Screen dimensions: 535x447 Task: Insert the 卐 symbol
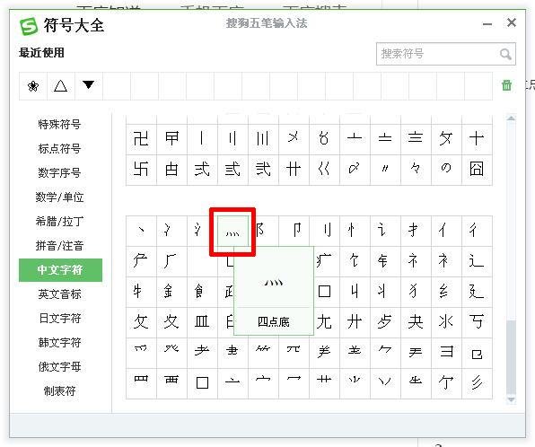[141, 170]
